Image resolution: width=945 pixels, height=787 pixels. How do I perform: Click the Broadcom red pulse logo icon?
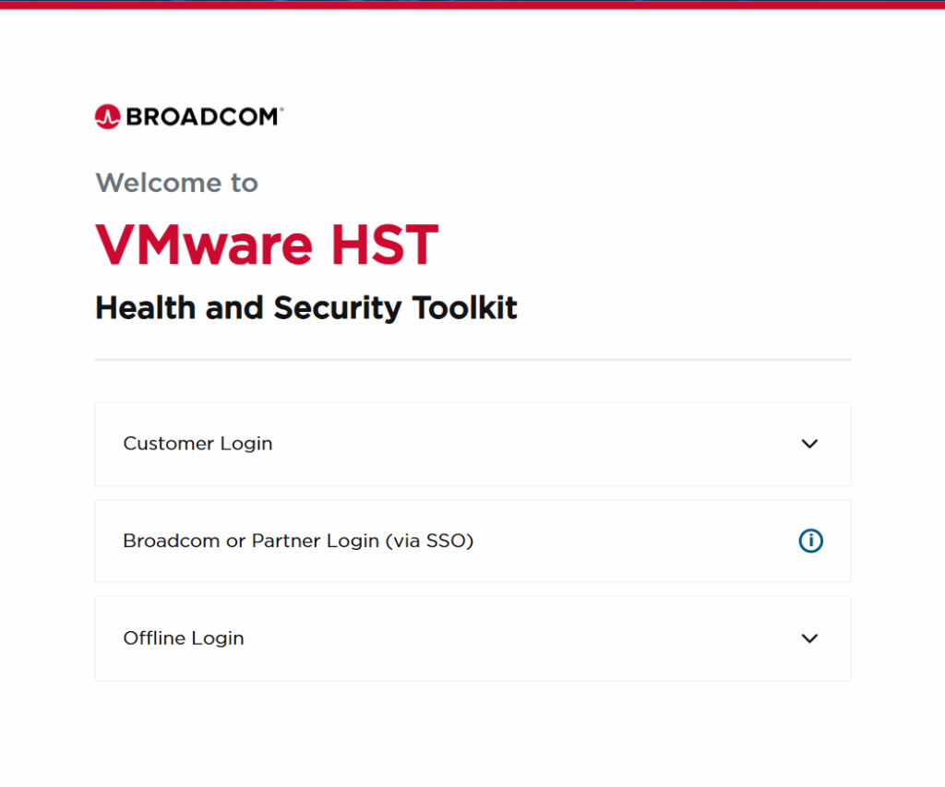(108, 116)
